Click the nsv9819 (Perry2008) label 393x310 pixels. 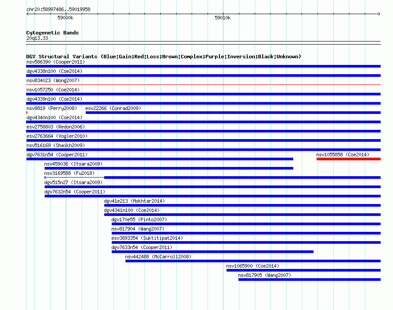(x=52, y=108)
